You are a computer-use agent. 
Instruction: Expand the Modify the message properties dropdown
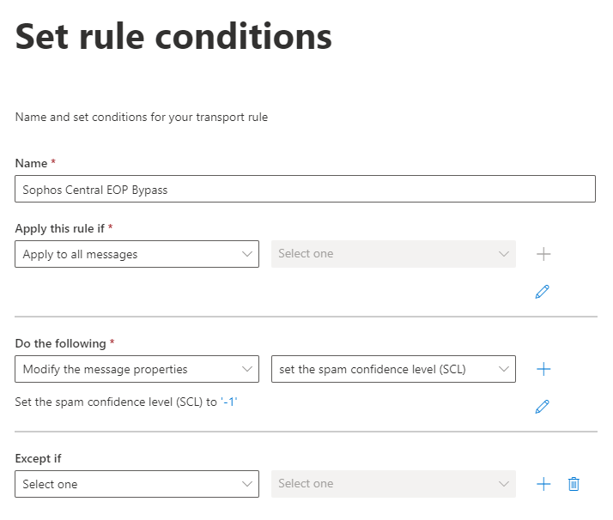click(x=137, y=369)
